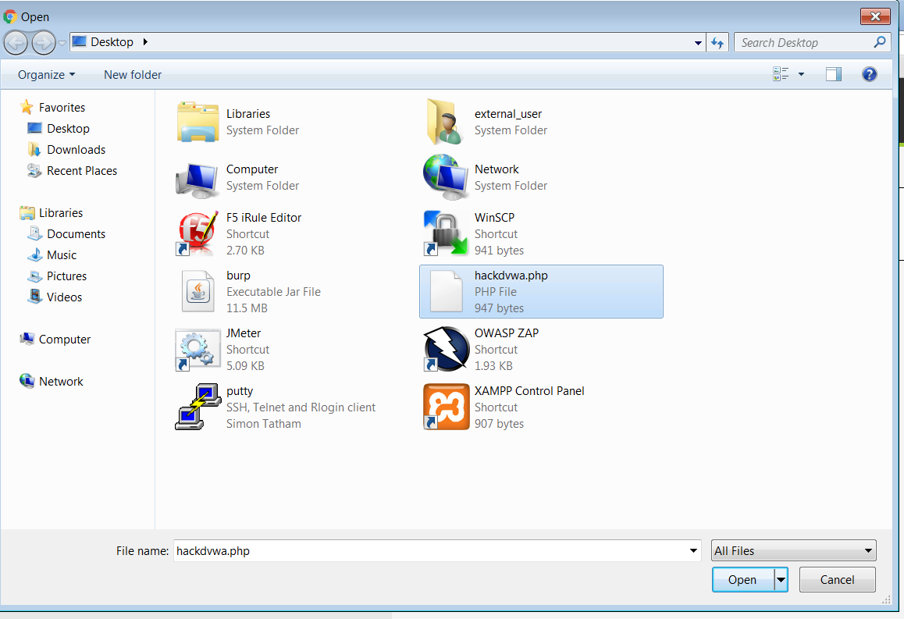Click the "1.93 KB" size text
This screenshot has height=619, width=904.
coord(493,366)
